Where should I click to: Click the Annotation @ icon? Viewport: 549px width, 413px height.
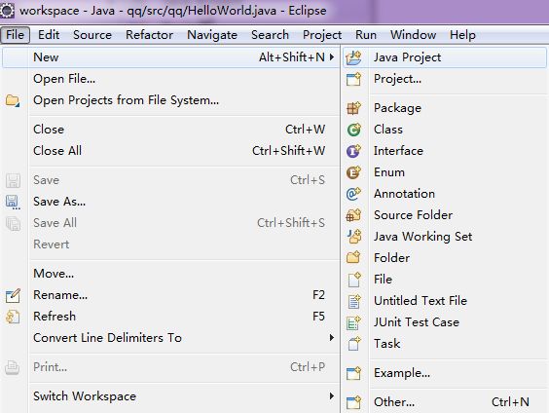click(353, 194)
